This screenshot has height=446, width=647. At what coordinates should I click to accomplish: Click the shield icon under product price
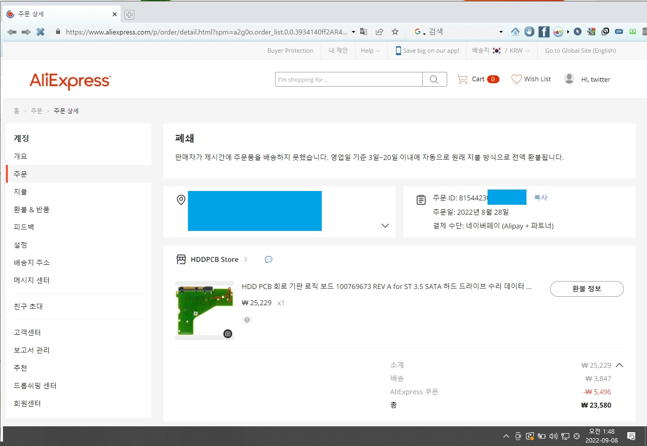coord(247,320)
